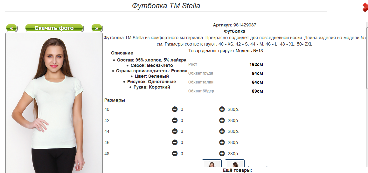Click the Рукав: Короткий line
The width and height of the screenshot is (368, 173).
(x=152, y=87)
